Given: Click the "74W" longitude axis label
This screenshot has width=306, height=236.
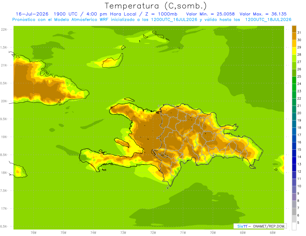Looking at the screenshot, I should pos(93,233).
